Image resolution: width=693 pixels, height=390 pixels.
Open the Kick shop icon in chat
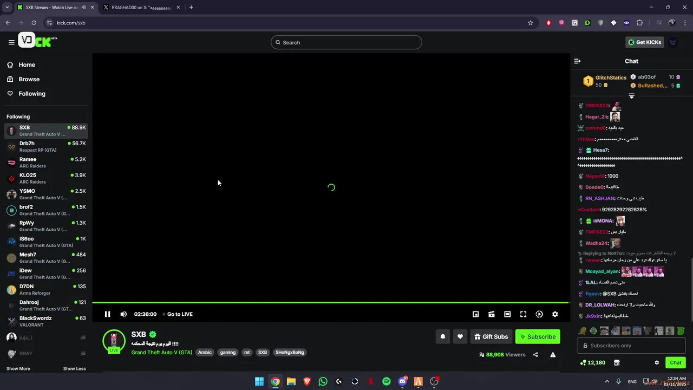pos(616,362)
